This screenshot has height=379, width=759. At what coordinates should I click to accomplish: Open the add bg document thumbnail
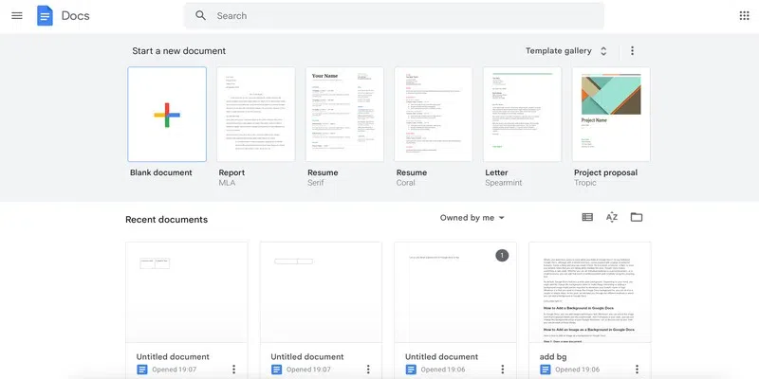(x=589, y=293)
